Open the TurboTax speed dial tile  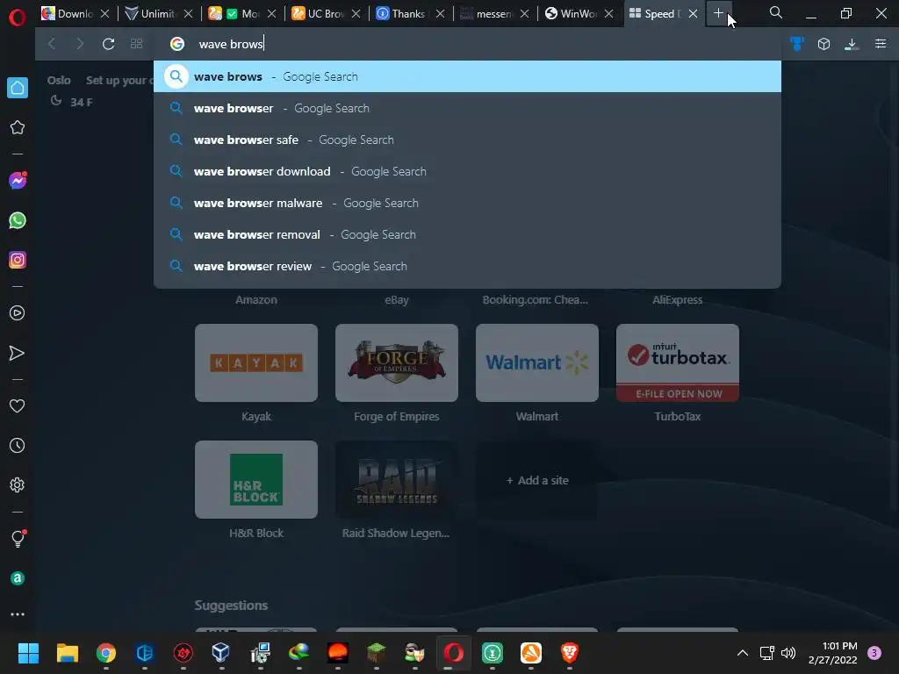pyautogui.click(x=678, y=362)
